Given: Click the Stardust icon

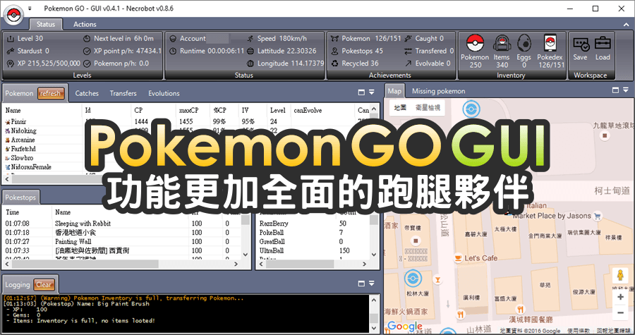Looking at the screenshot, I should tap(11, 51).
